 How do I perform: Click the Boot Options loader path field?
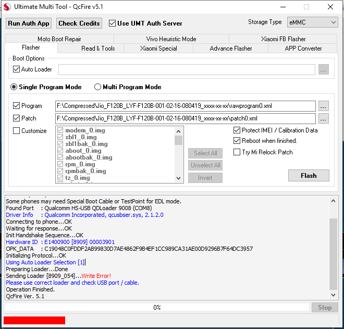pos(187,69)
